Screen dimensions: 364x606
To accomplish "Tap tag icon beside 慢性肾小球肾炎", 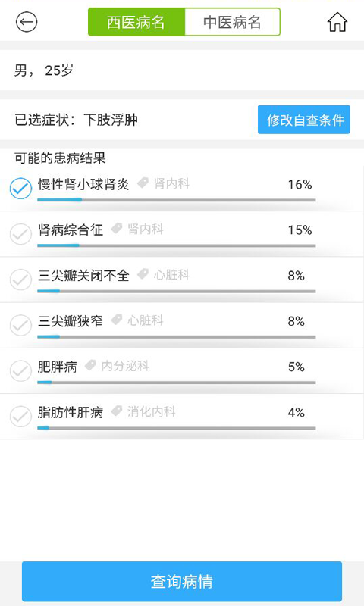I will click(143, 183).
